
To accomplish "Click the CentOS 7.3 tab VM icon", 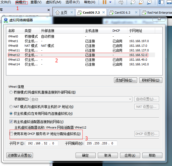I will pyautogui.click(x=80, y=13).
